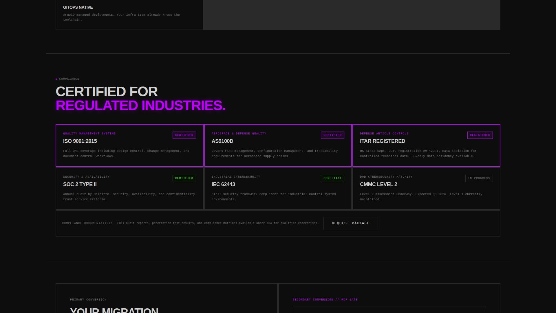556x313 pixels.
Task: Select the ITAR REGISTERED defense controls card
Action: (x=426, y=145)
